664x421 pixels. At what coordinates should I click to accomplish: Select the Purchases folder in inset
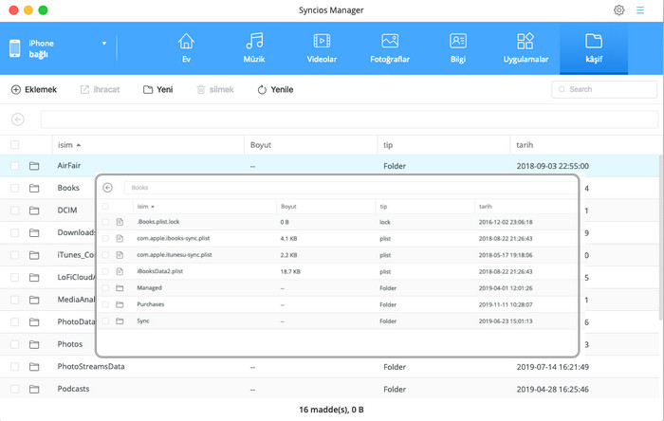(x=150, y=304)
